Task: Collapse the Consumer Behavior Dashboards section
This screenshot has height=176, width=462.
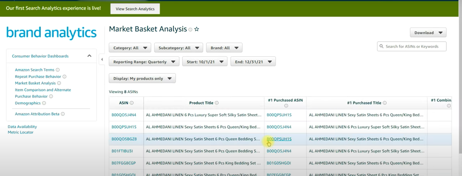Action: (89, 56)
